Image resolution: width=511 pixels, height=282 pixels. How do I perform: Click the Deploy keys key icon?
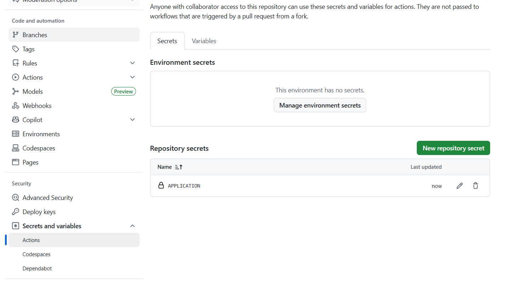pos(15,212)
